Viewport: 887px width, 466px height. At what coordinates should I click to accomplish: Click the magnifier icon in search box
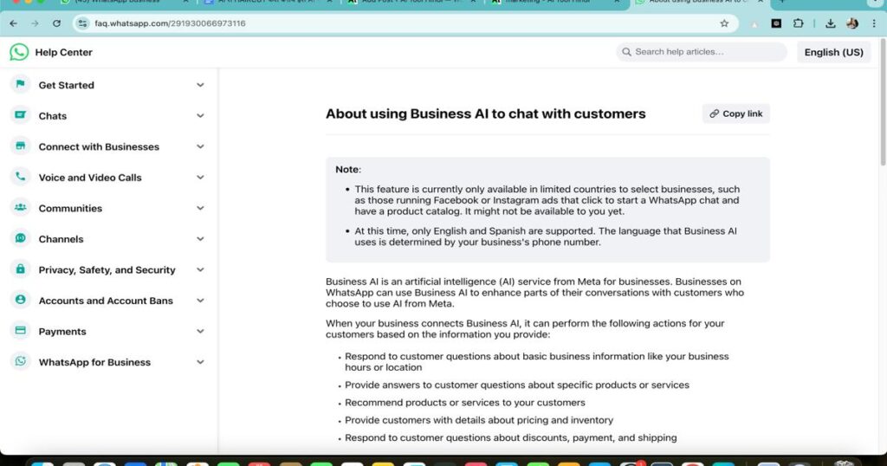pos(626,52)
